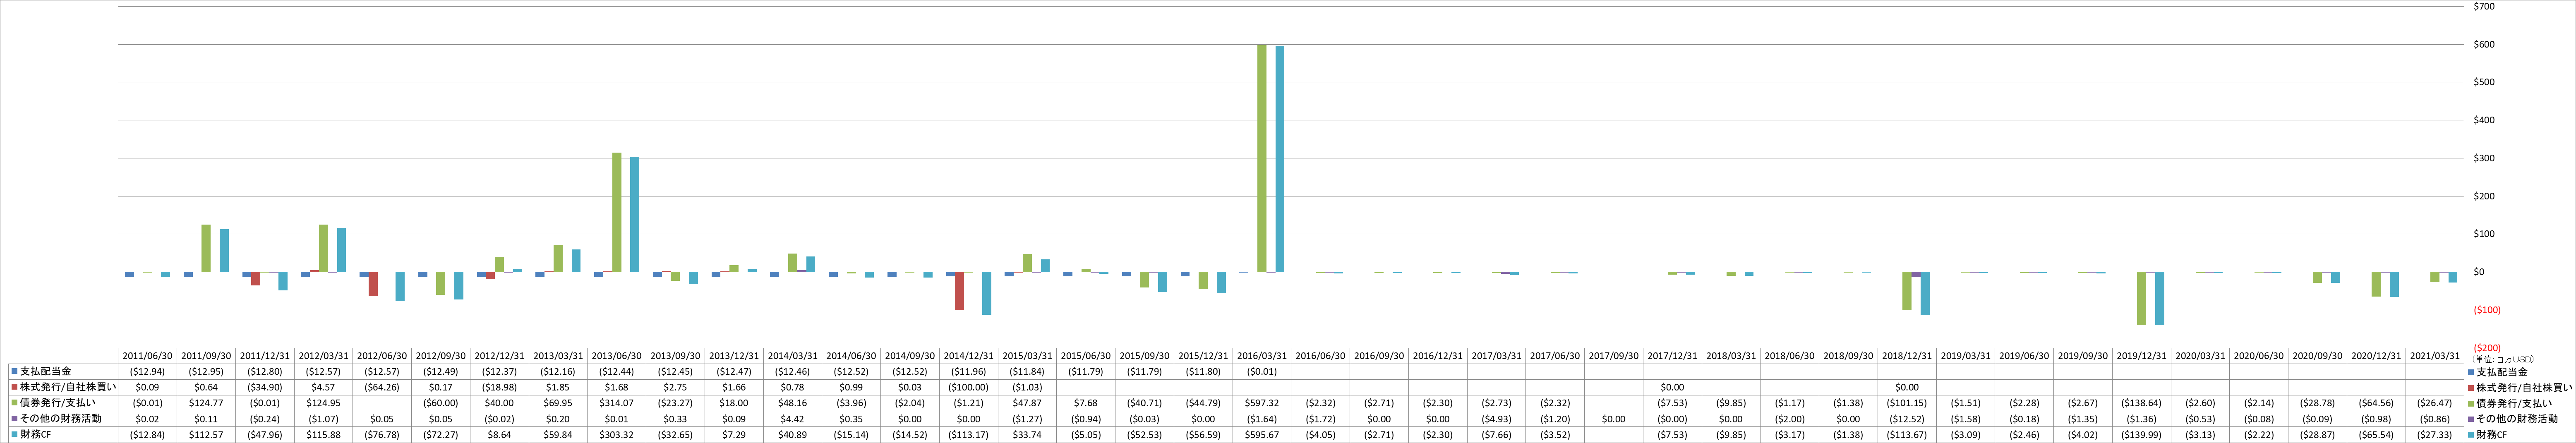Click the ($113.17) cell for 2014/12/31
Image resolution: width=2576 pixels, height=443 pixels.
coord(969,435)
